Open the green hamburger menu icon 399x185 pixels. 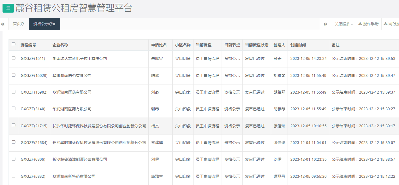click(x=8, y=8)
